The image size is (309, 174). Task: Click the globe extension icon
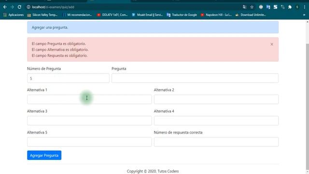(x=261, y=7)
